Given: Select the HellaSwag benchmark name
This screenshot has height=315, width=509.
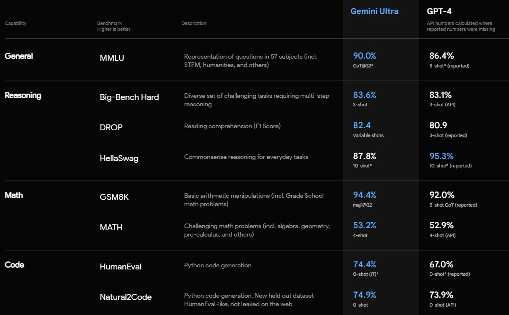Looking at the screenshot, I should [x=119, y=159].
